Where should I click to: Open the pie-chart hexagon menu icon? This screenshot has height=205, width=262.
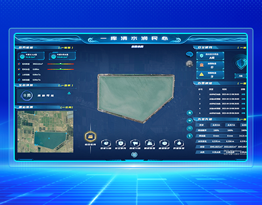106,143
